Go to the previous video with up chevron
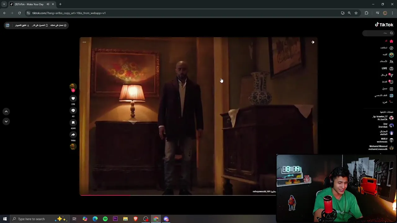 tap(6, 111)
